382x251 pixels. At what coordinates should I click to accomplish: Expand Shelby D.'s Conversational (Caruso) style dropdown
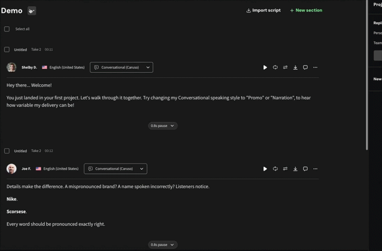121,67
